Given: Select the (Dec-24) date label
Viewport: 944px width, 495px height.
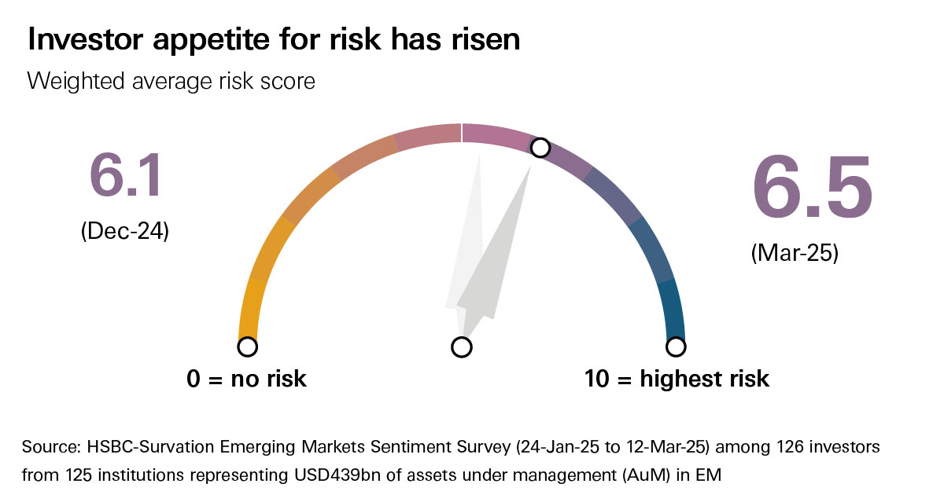Looking at the screenshot, I should (x=125, y=232).
